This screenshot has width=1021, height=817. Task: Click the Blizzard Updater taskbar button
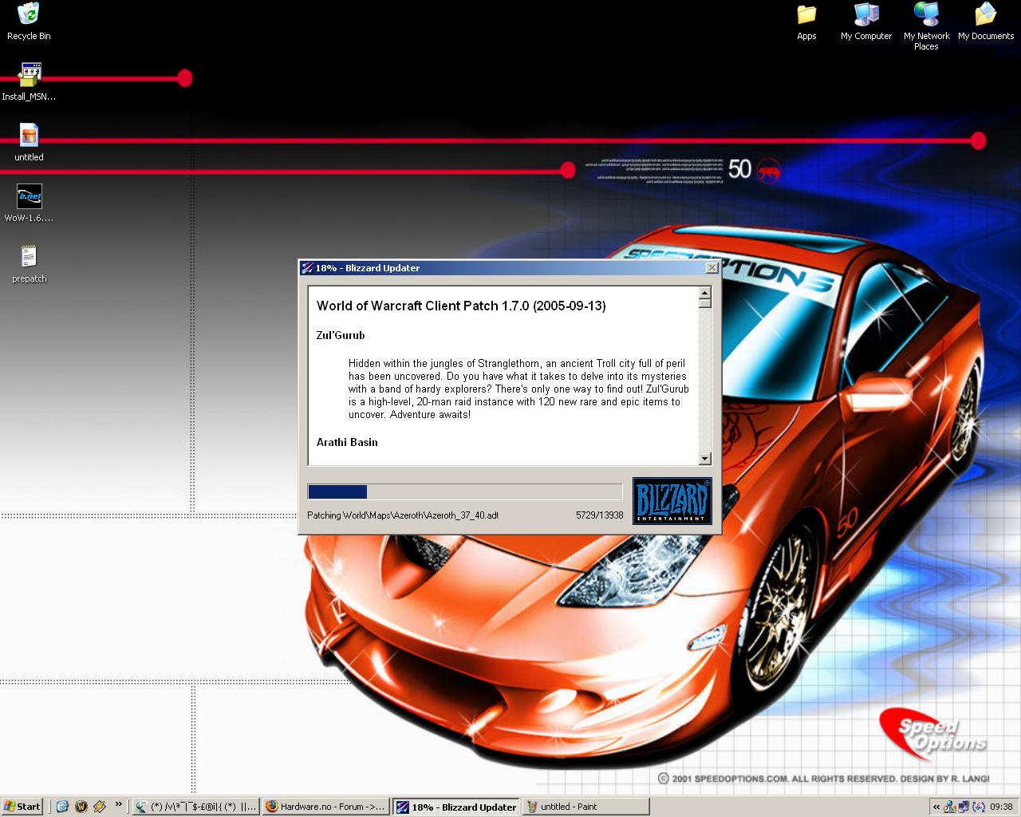[455, 807]
